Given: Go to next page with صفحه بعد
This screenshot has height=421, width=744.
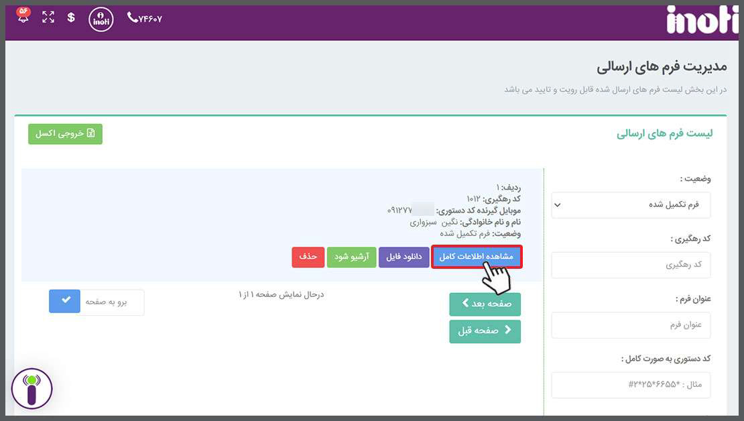Looking at the screenshot, I should (485, 304).
